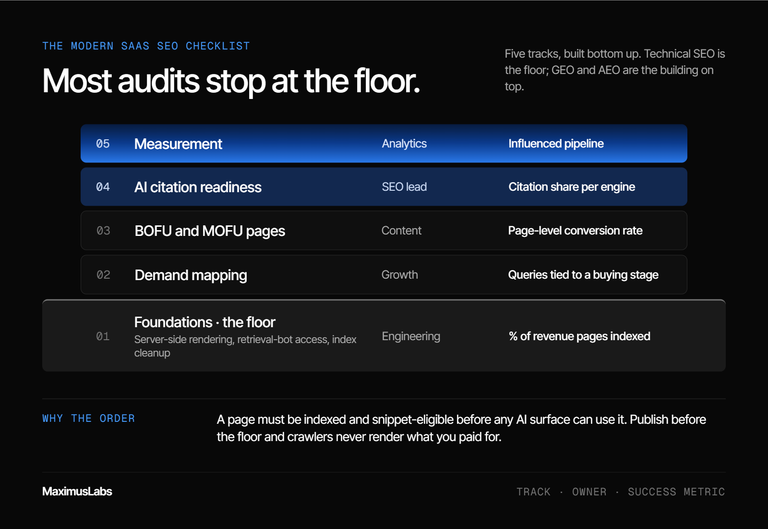Click the paragraph beginning 'A page must be indexed'

[x=461, y=428]
